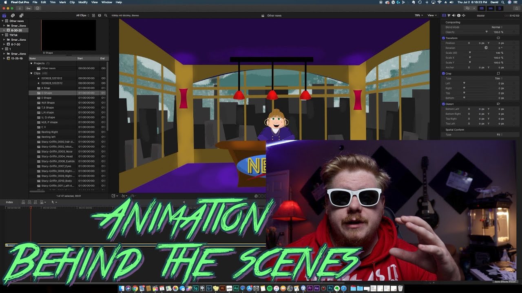Click the background tasks checkmark icon
Viewport: 522px width, 293px height.
38,8
